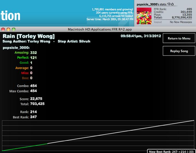Click the Replay Song button
Image resolution: width=196 pixels, height=153 pixels.
point(179,51)
